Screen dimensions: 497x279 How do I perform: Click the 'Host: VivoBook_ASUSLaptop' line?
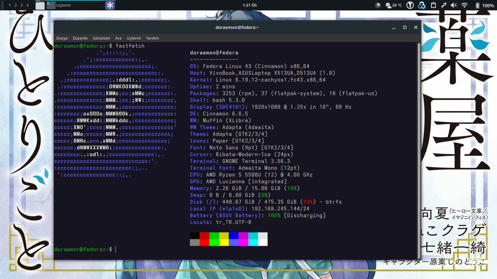(263, 73)
